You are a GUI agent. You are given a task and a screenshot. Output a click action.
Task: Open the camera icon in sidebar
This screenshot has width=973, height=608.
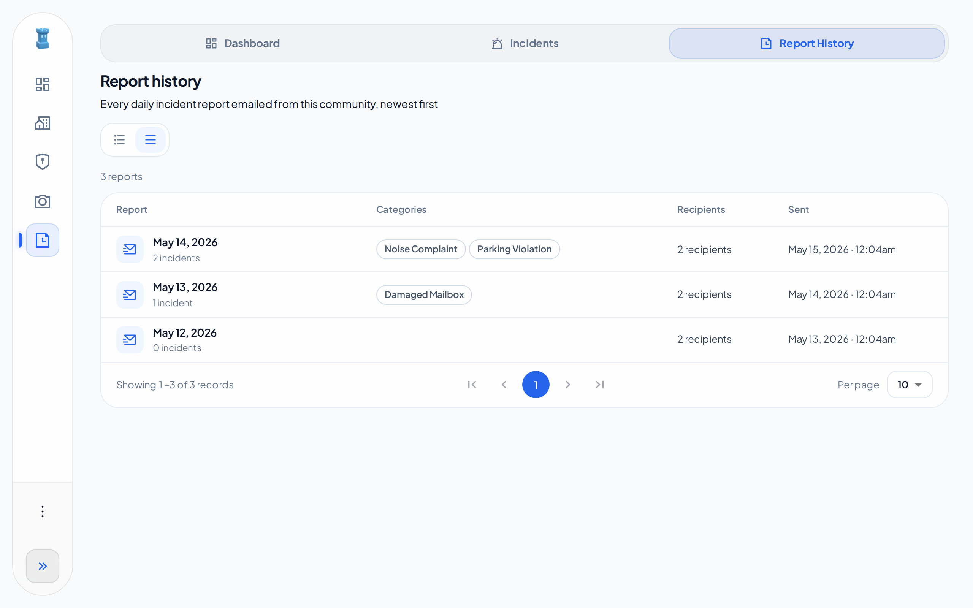(x=42, y=201)
